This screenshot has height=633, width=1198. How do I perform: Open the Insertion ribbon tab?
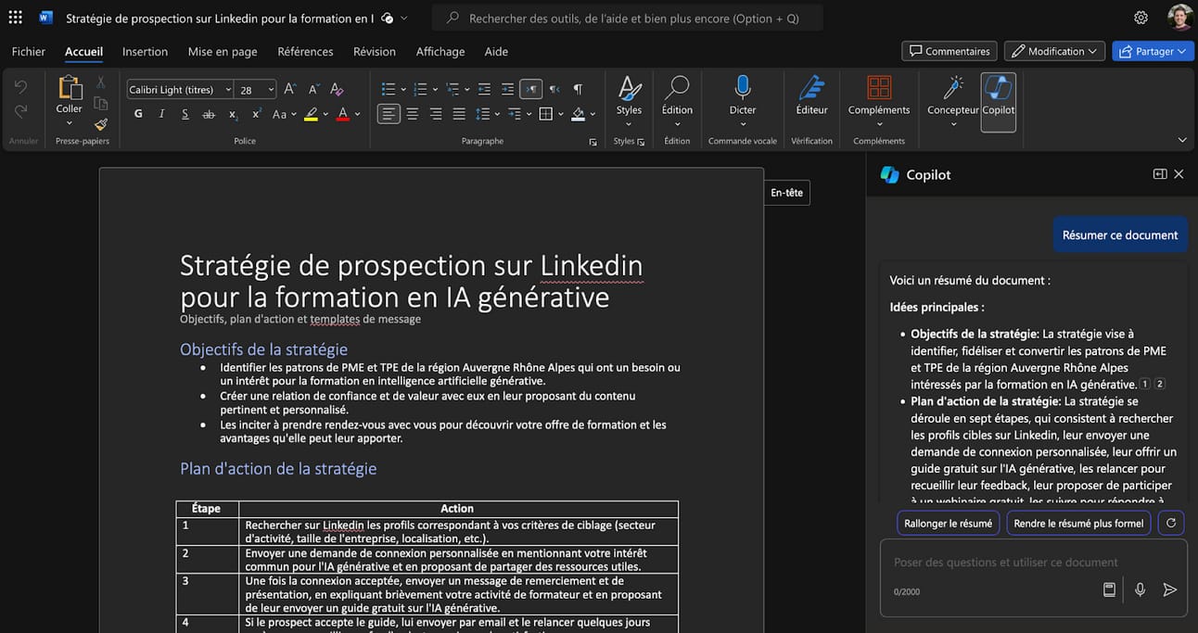coord(145,51)
